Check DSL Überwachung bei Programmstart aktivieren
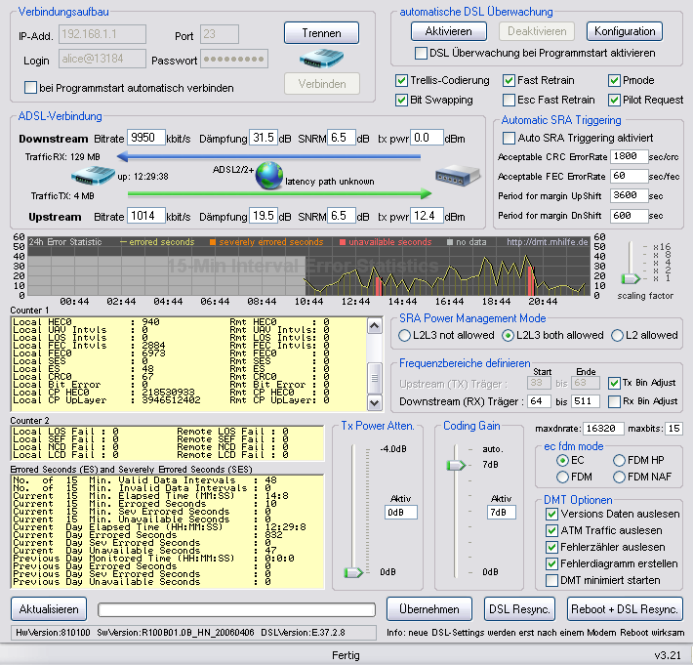Viewport: 693px width, 665px height. pos(422,53)
